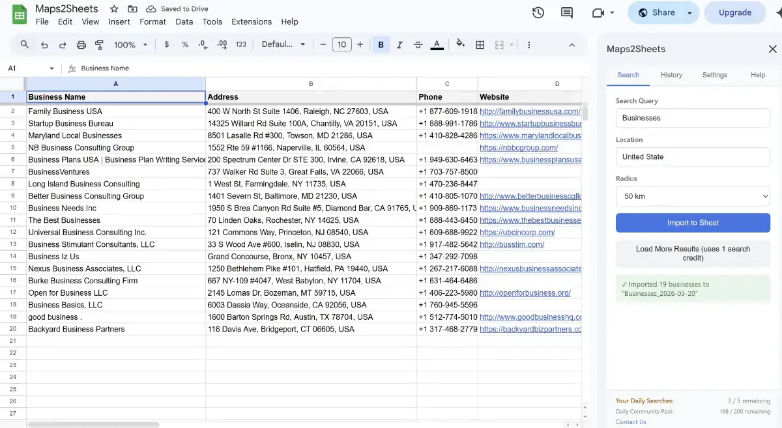
Task: Toggle bold formatting
Action: [x=381, y=45]
